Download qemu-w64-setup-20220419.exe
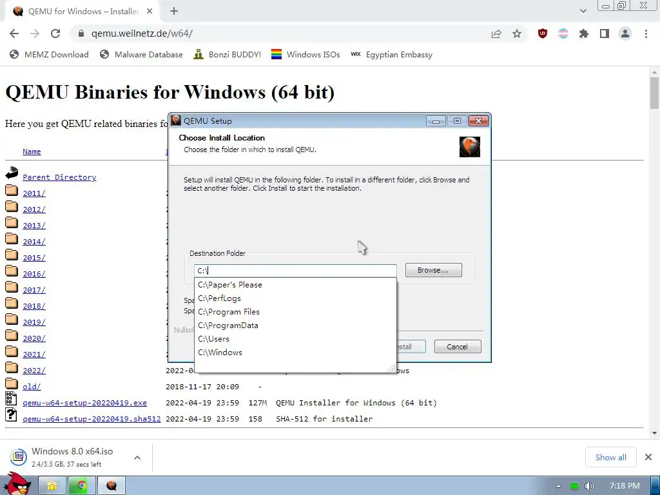Image resolution: width=660 pixels, height=495 pixels. point(84,403)
